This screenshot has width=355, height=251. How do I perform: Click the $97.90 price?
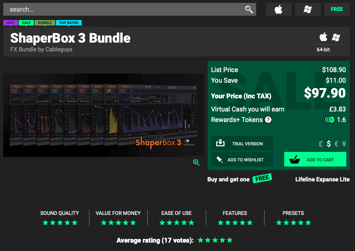[x=325, y=93]
